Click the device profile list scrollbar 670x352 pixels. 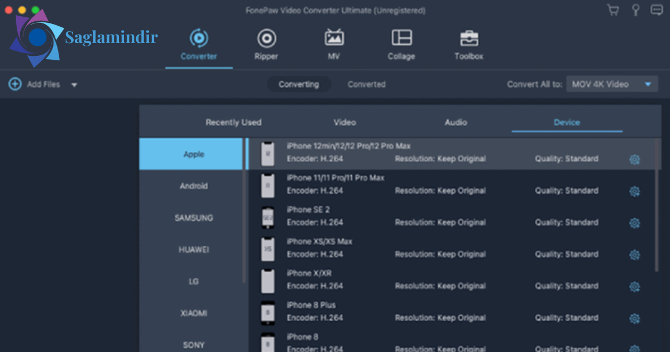coord(656,205)
